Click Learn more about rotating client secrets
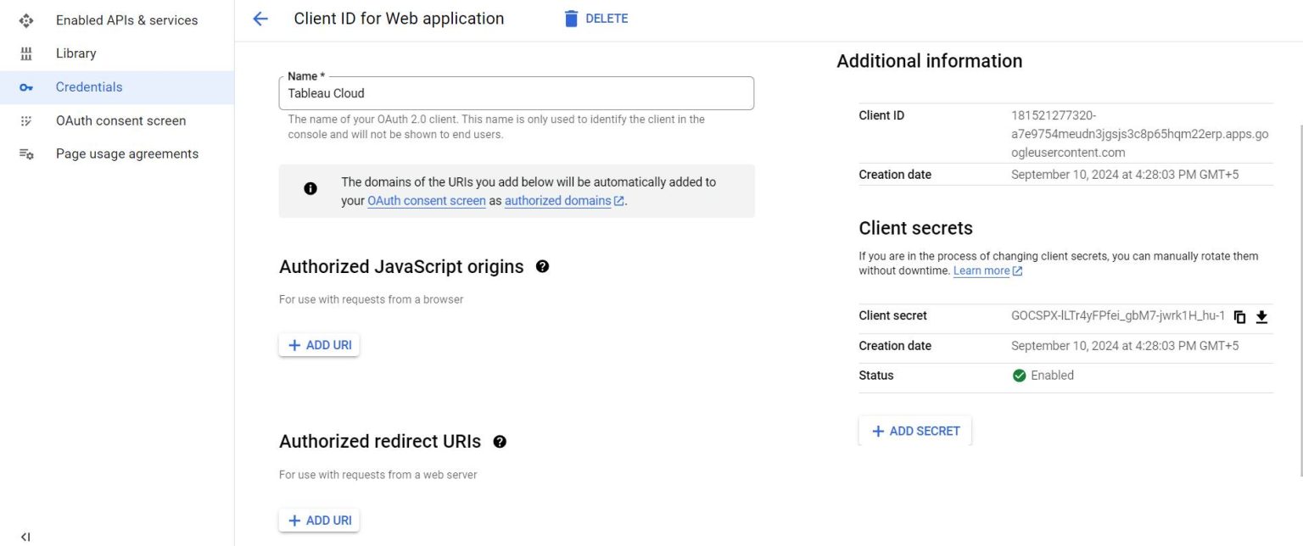 click(982, 270)
